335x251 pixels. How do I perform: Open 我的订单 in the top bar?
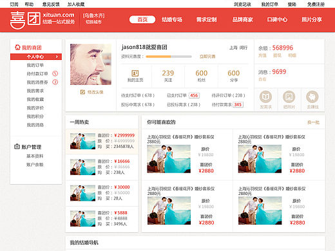(269, 4)
